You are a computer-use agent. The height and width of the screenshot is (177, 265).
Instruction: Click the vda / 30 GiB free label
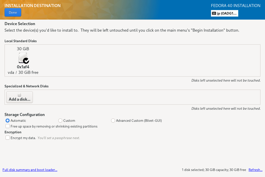pyautogui.click(x=23, y=73)
